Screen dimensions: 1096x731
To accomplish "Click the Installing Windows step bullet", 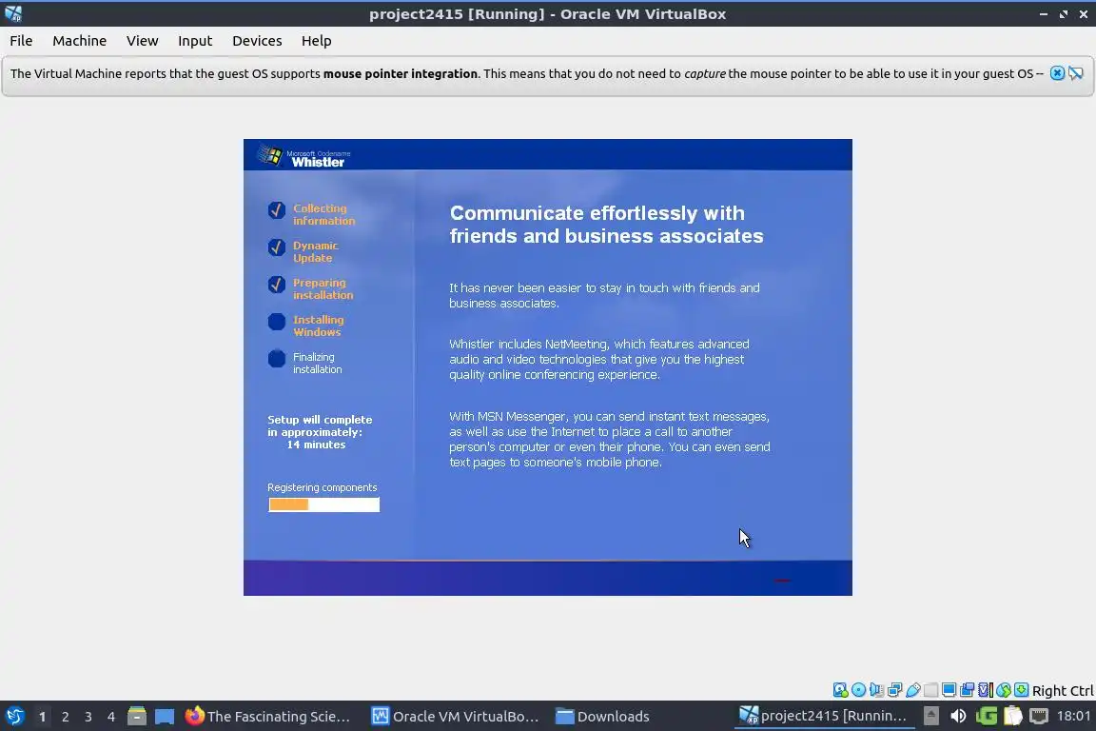I will point(277,321).
